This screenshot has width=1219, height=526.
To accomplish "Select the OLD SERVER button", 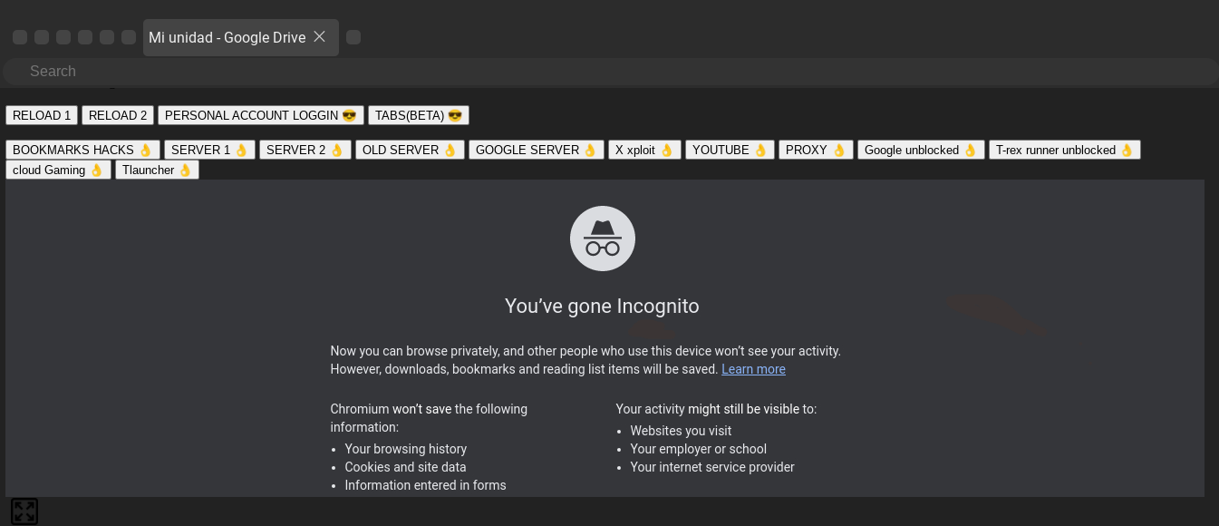I will coord(410,150).
